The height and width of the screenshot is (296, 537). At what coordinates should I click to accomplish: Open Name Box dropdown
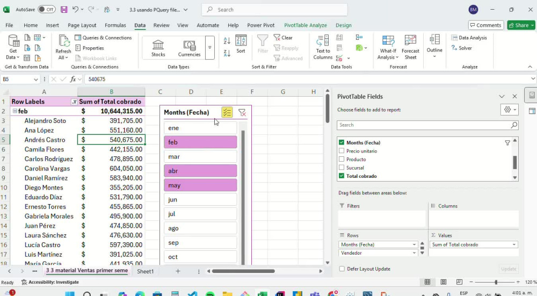(x=36, y=80)
